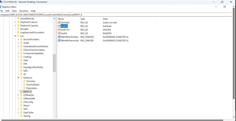Click the ClaimsTransformation folder icon
The height and width of the screenshot is (121, 236).
21,50
